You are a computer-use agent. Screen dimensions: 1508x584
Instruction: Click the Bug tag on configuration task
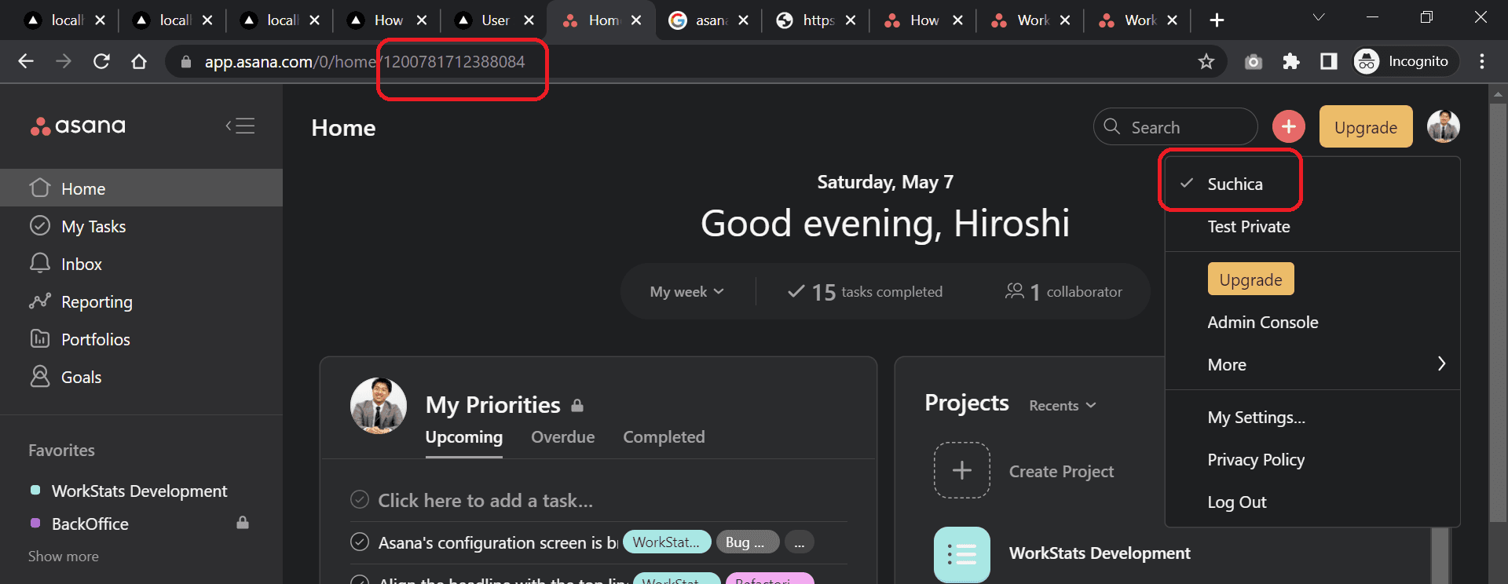tap(747, 542)
